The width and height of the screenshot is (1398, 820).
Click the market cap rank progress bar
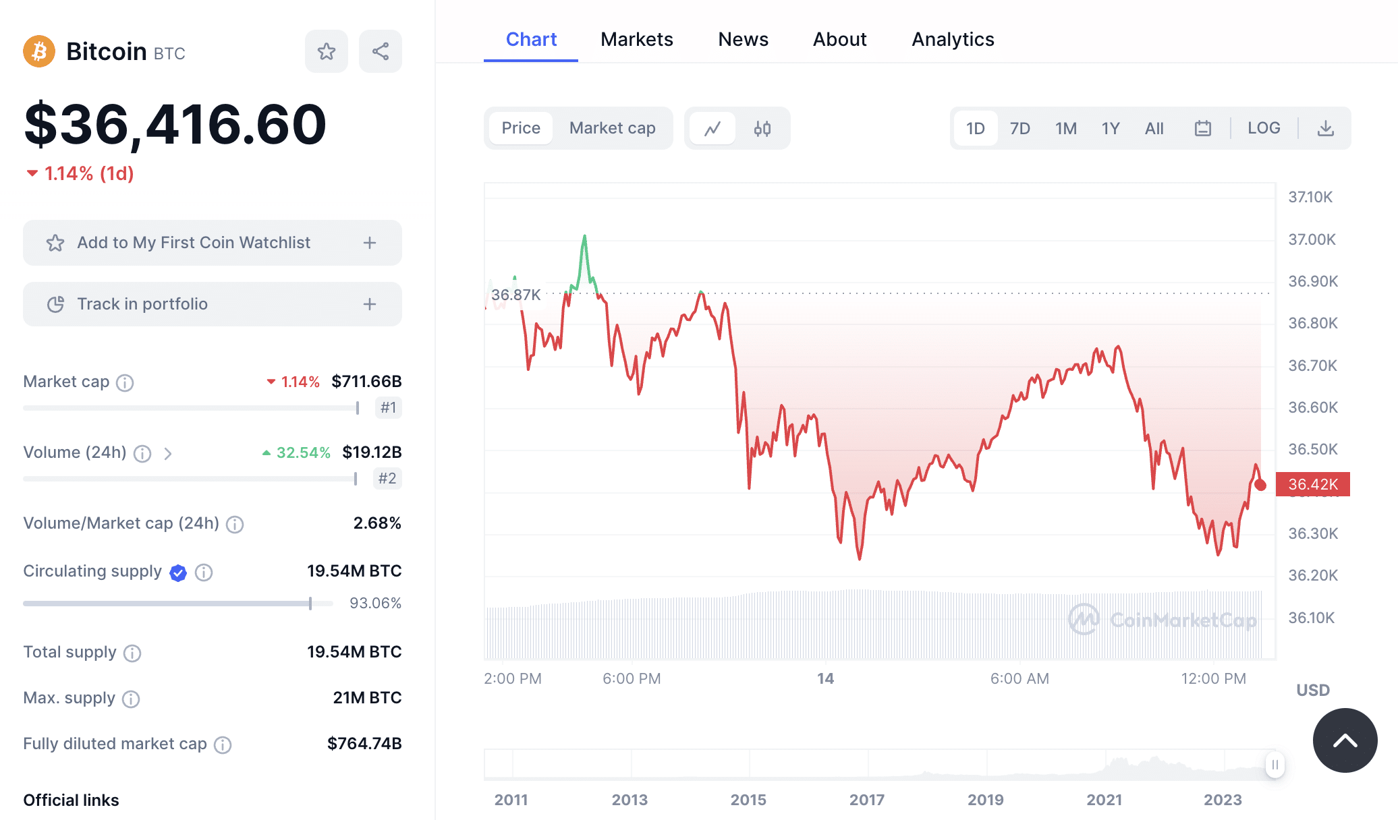point(192,408)
